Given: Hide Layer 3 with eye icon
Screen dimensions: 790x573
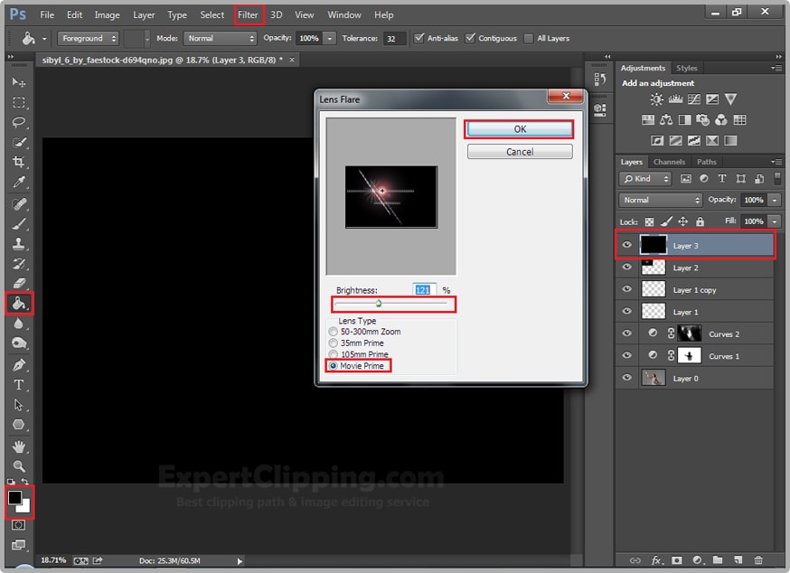Looking at the screenshot, I should 627,245.
